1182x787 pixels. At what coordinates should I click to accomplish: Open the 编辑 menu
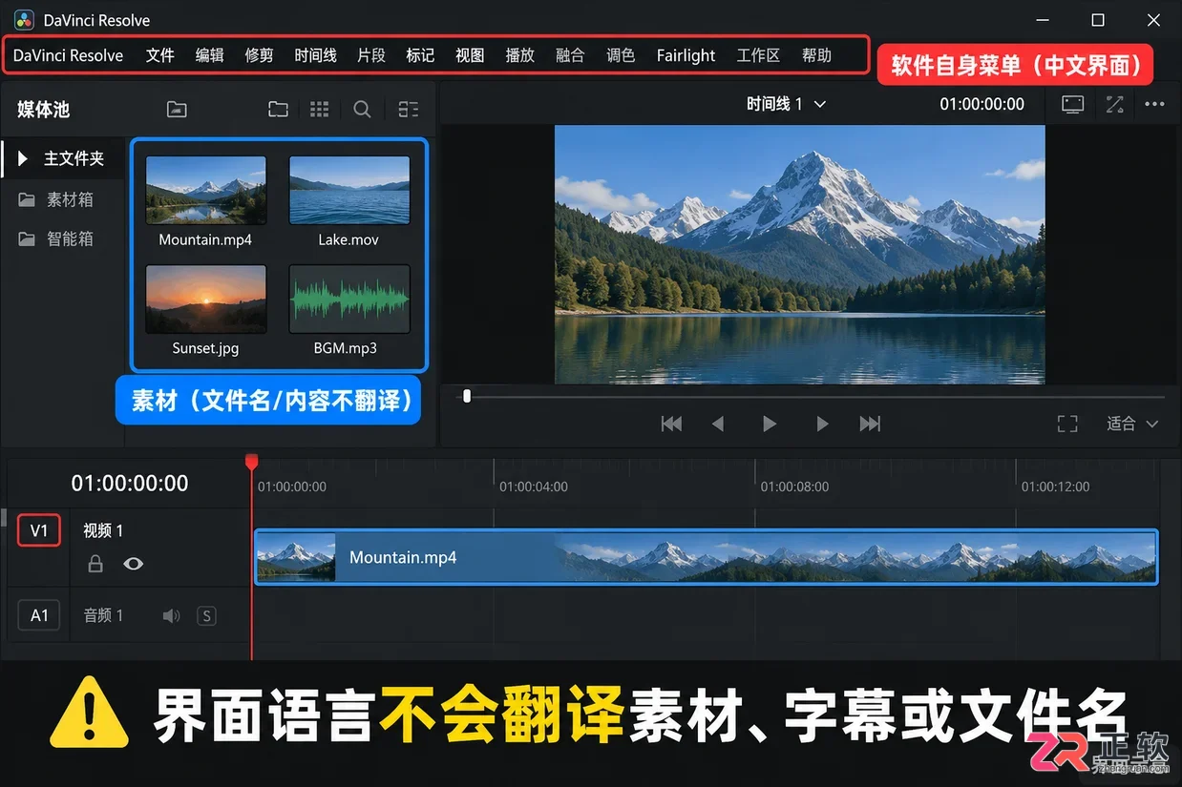pyautogui.click(x=210, y=55)
